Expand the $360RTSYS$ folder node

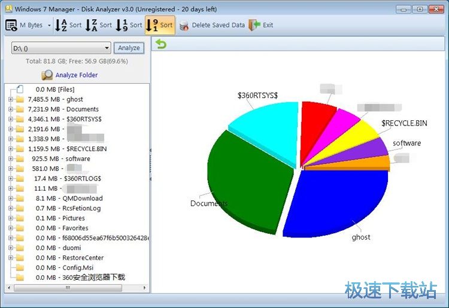point(11,119)
